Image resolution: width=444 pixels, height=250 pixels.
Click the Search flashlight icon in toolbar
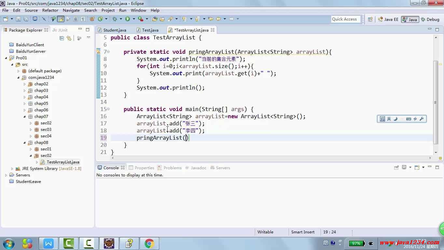point(170,19)
